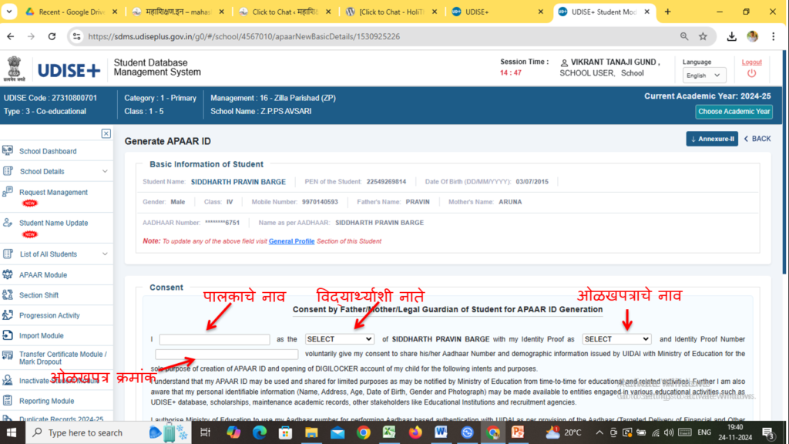Click the UDISE+ logo
The image size is (789, 444).
(x=69, y=70)
